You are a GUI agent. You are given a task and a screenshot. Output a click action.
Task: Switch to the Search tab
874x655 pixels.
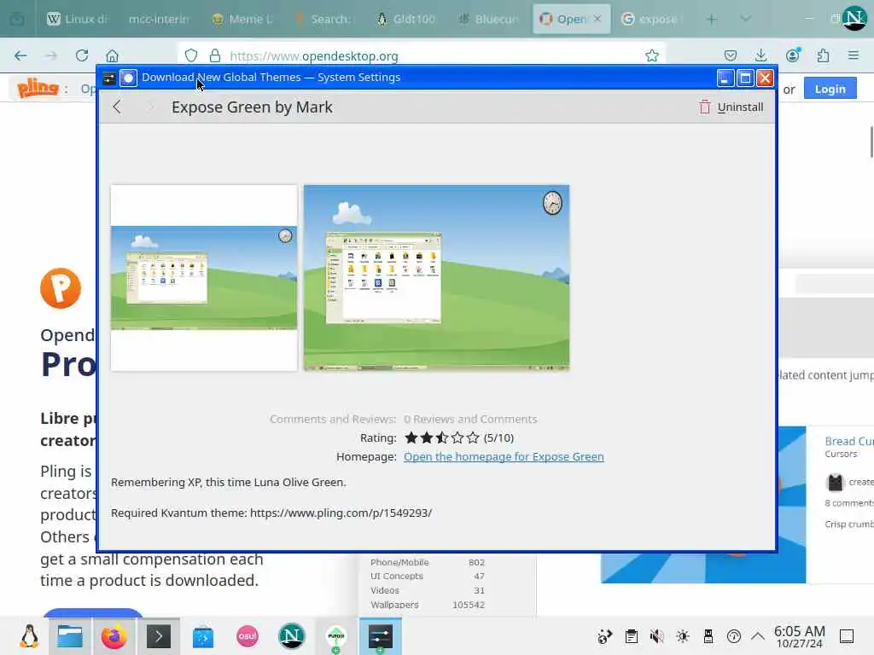click(x=323, y=20)
